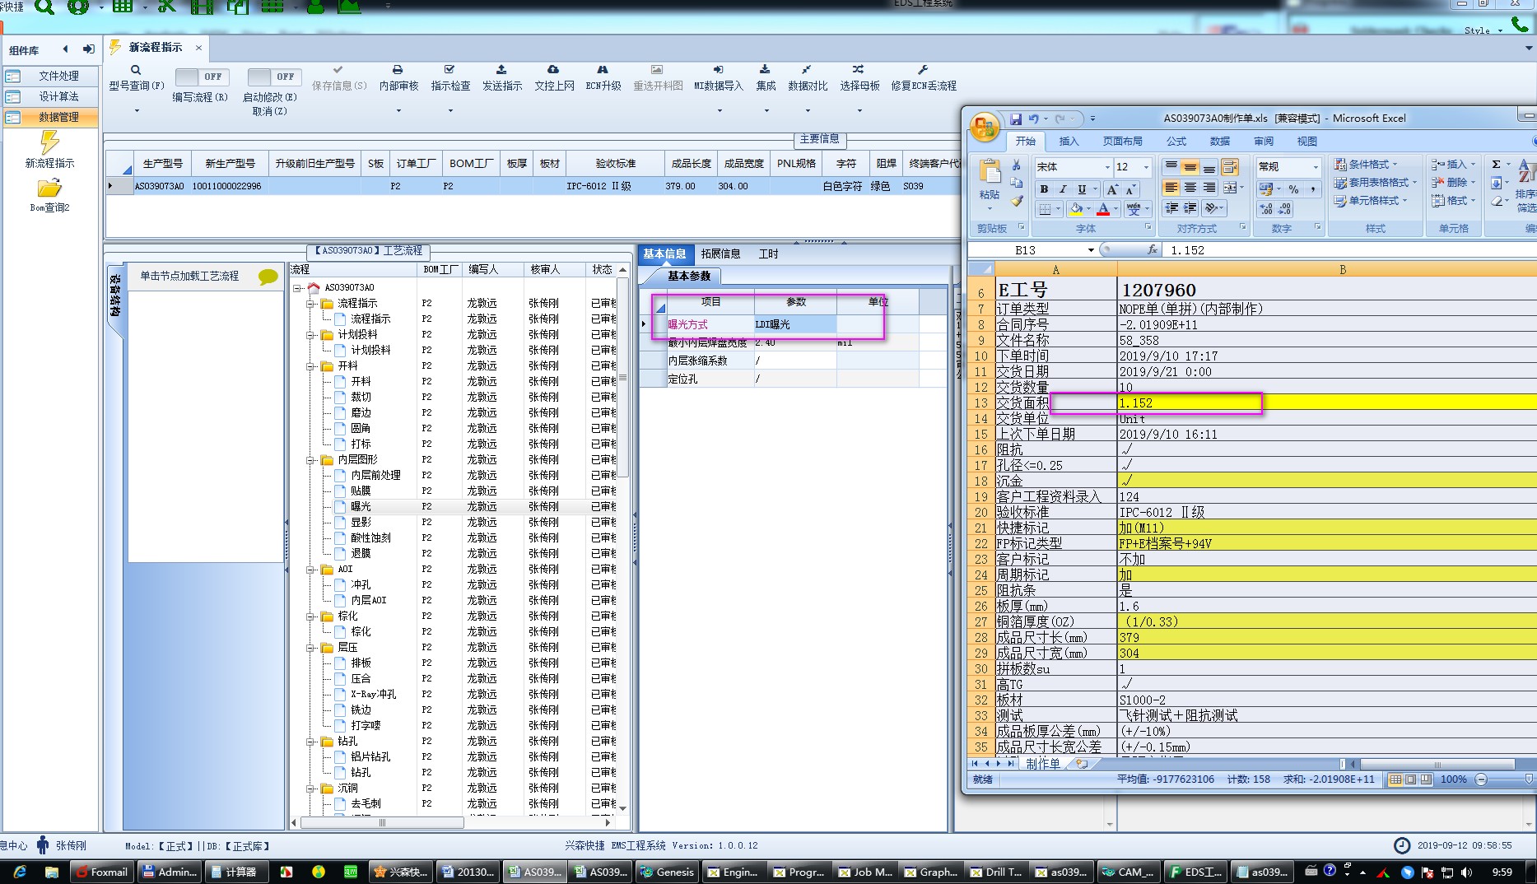Viewport: 1537px width, 884px height.
Task: Open the Bom查询2 folder icon
Action: click(x=49, y=188)
